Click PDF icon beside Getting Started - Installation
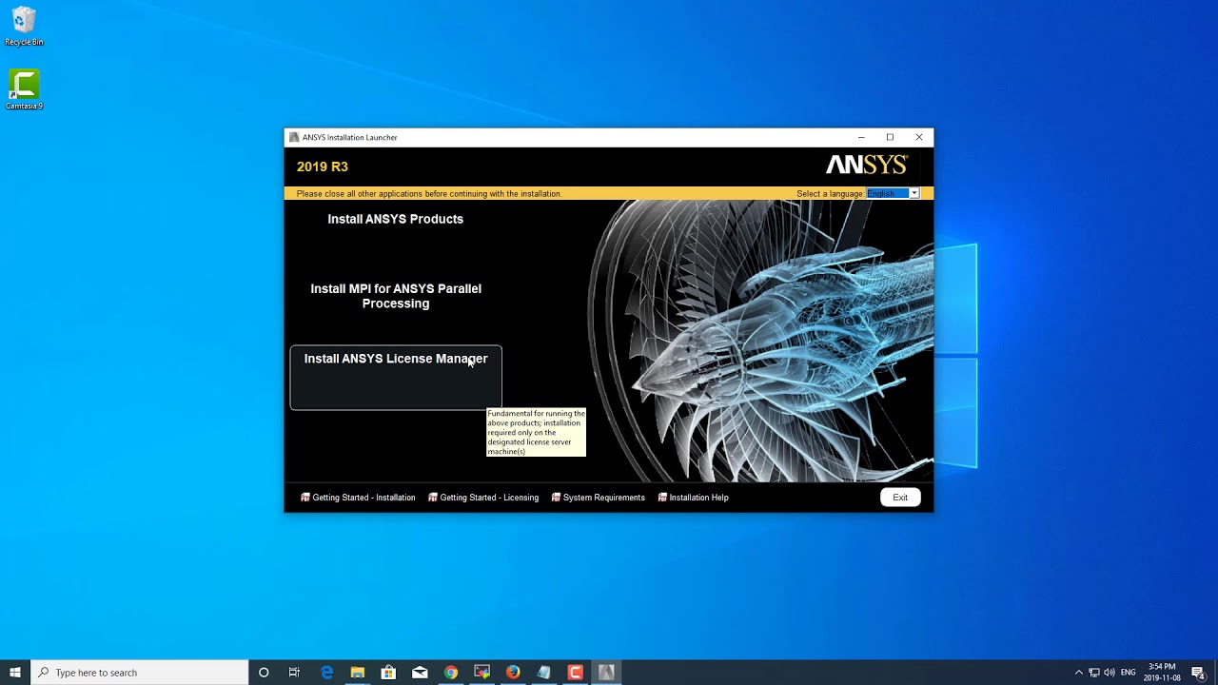 click(x=305, y=498)
